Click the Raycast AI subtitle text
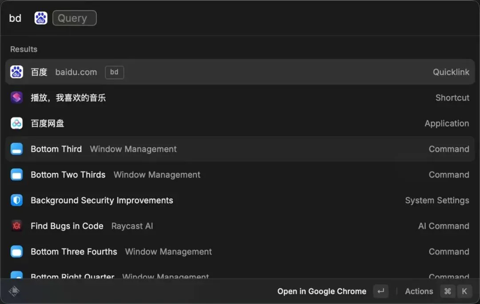Viewport: 480px width, 304px height. coord(132,226)
